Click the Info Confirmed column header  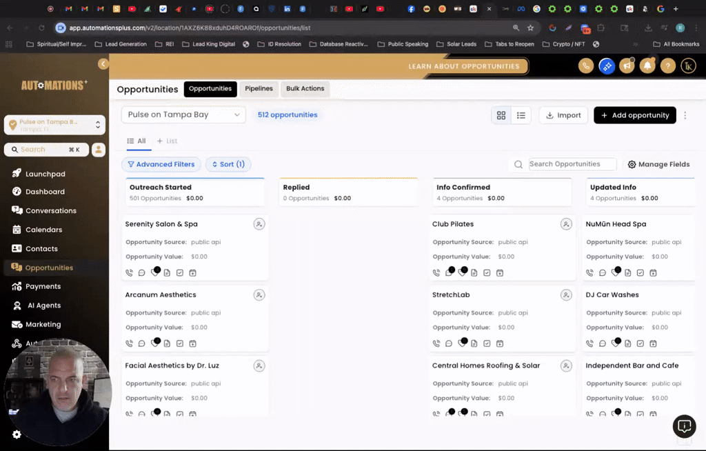(x=502, y=192)
